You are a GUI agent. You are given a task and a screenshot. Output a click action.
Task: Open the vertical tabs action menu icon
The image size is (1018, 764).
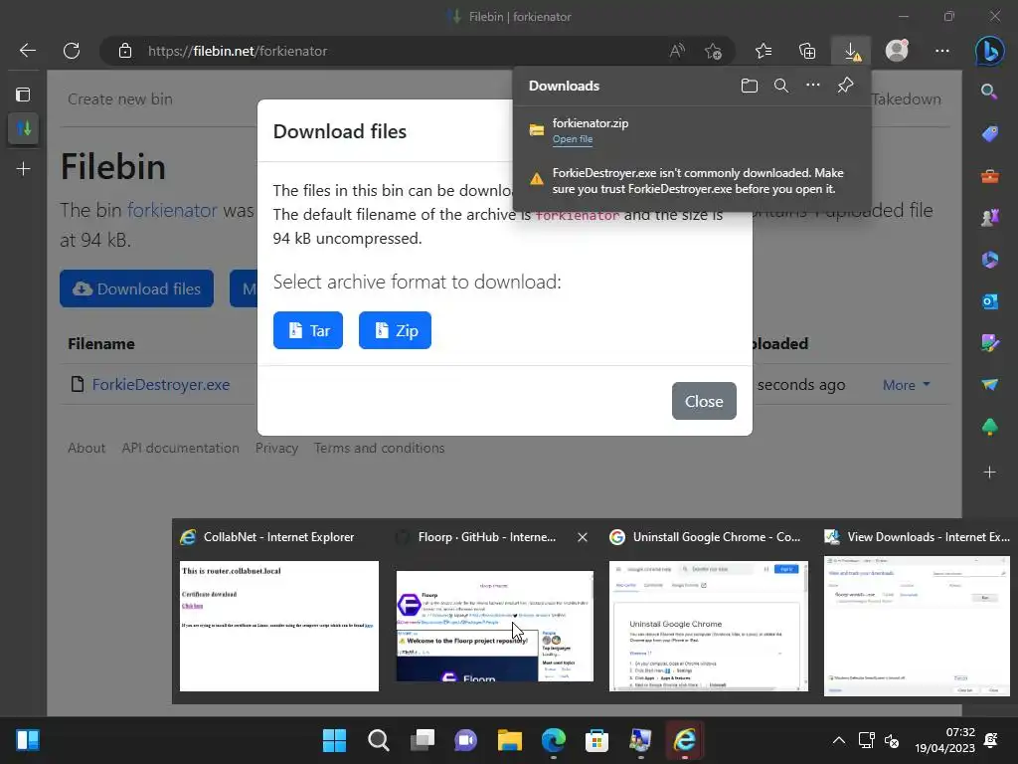pyautogui.click(x=24, y=95)
